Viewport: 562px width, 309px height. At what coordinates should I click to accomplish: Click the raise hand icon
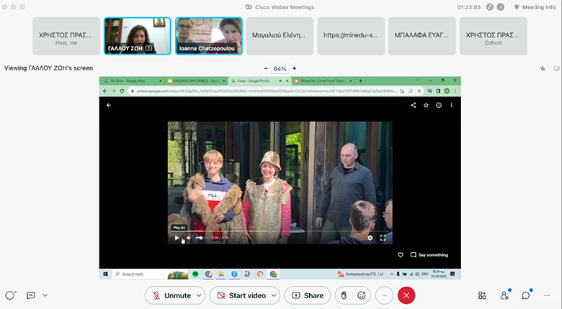coord(344,295)
